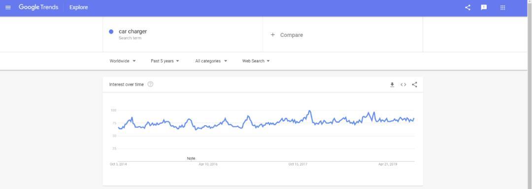Viewport: 532px width, 189px height.
Task: Open the Google apps grid
Action: (x=503, y=7)
